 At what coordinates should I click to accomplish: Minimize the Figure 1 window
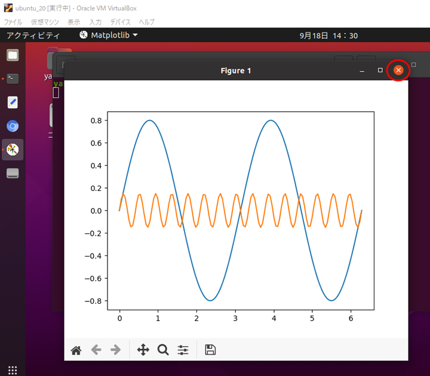pos(362,70)
